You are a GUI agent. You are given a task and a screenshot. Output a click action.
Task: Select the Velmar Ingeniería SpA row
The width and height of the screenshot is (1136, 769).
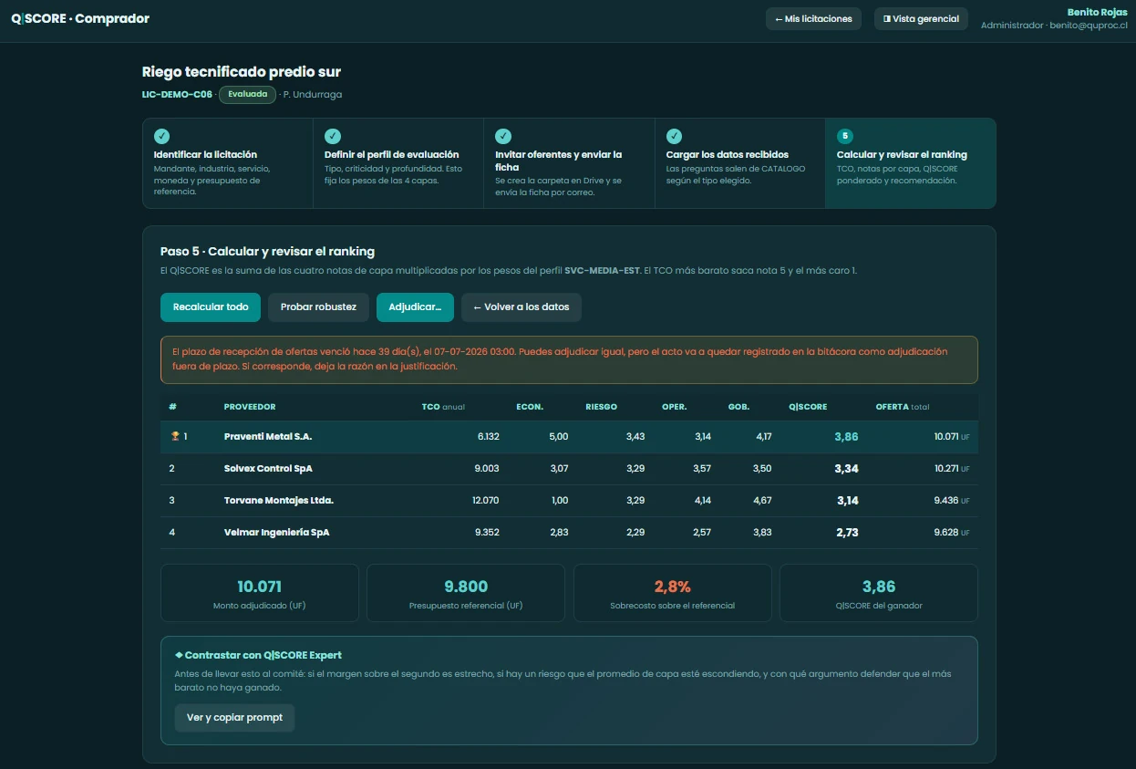click(x=569, y=533)
